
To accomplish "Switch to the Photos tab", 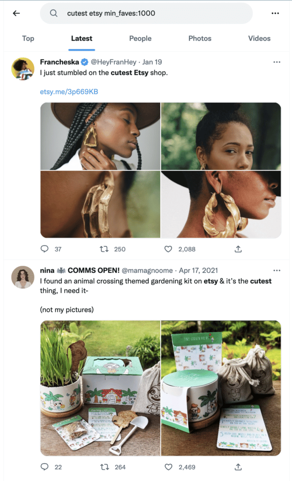I will 199,38.
